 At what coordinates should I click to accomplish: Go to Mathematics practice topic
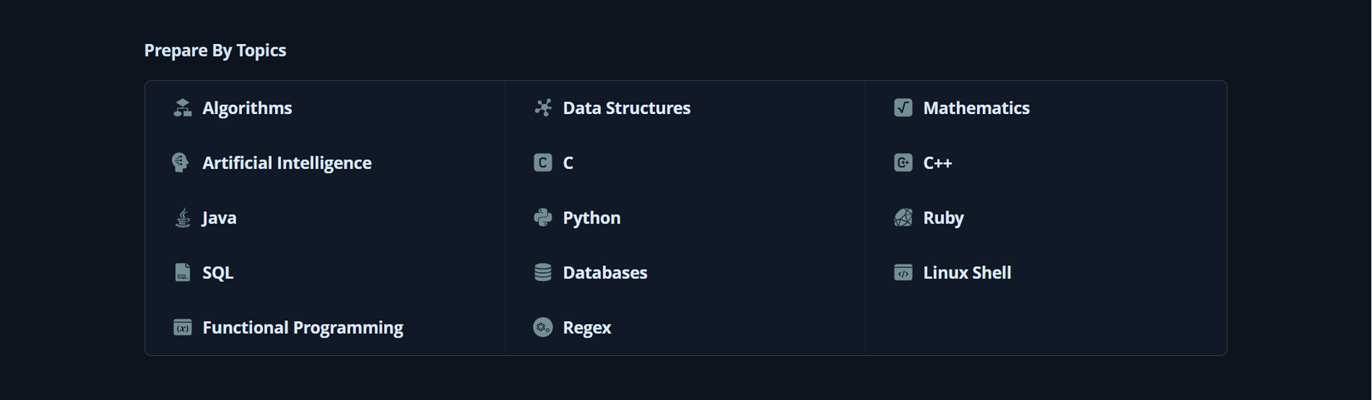(x=976, y=108)
